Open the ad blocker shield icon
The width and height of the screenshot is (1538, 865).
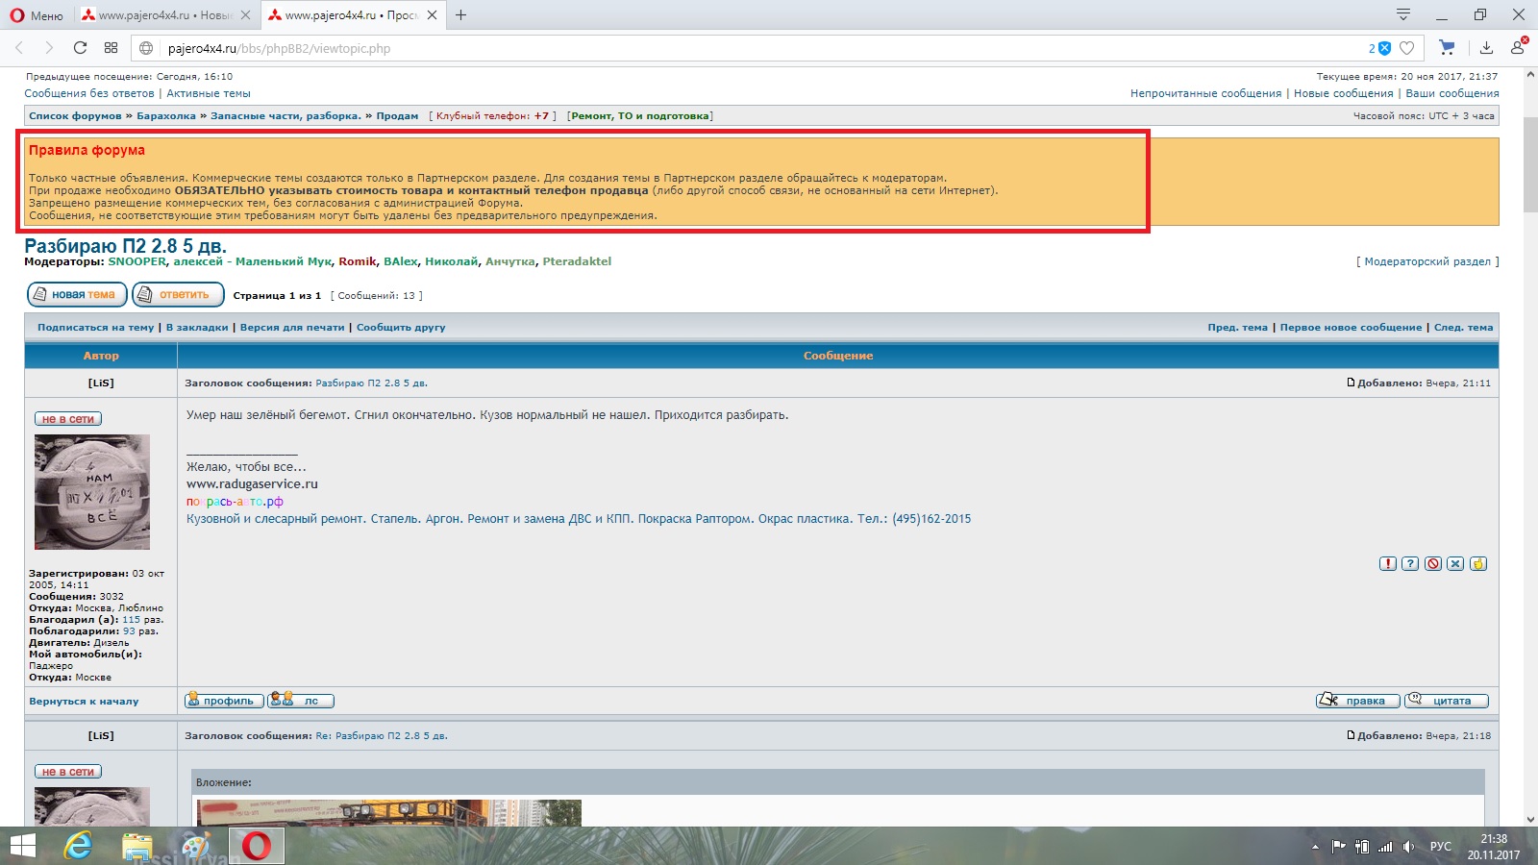(1384, 48)
